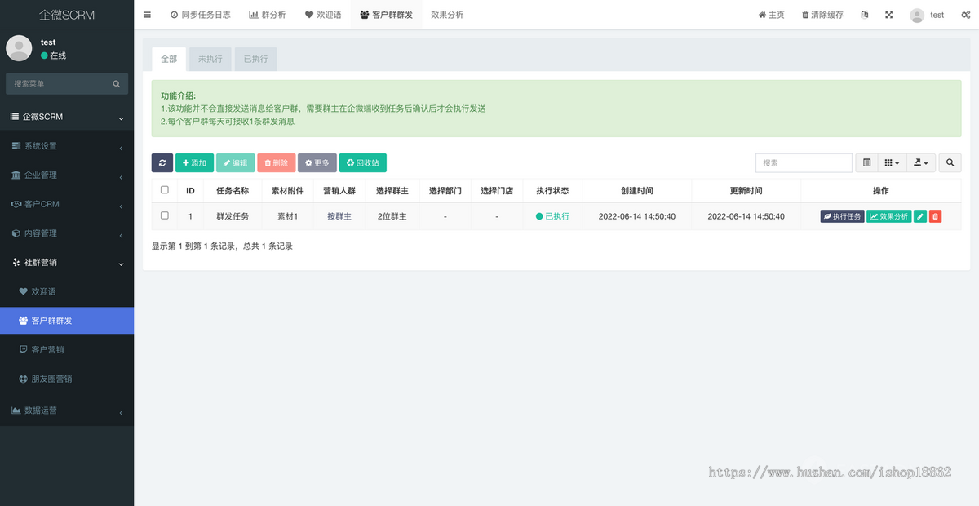The image size is (979, 506).
Task: Click the 添加 button to add a task
Action: click(x=194, y=162)
